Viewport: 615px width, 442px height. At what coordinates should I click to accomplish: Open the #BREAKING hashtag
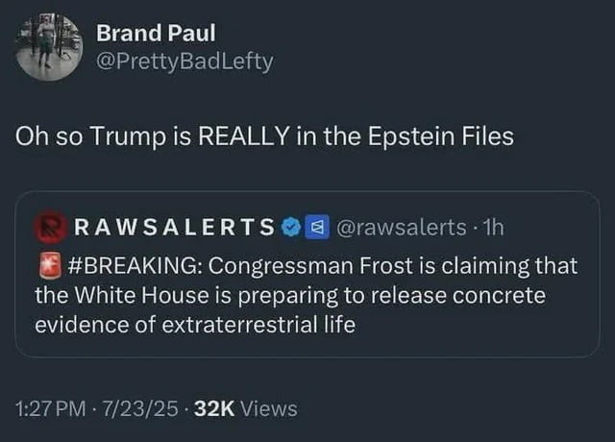(x=132, y=265)
